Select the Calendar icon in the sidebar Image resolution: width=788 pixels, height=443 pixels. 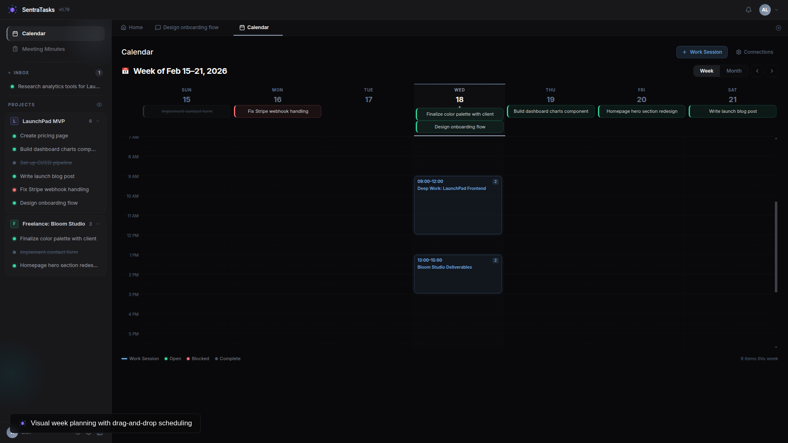click(x=15, y=33)
